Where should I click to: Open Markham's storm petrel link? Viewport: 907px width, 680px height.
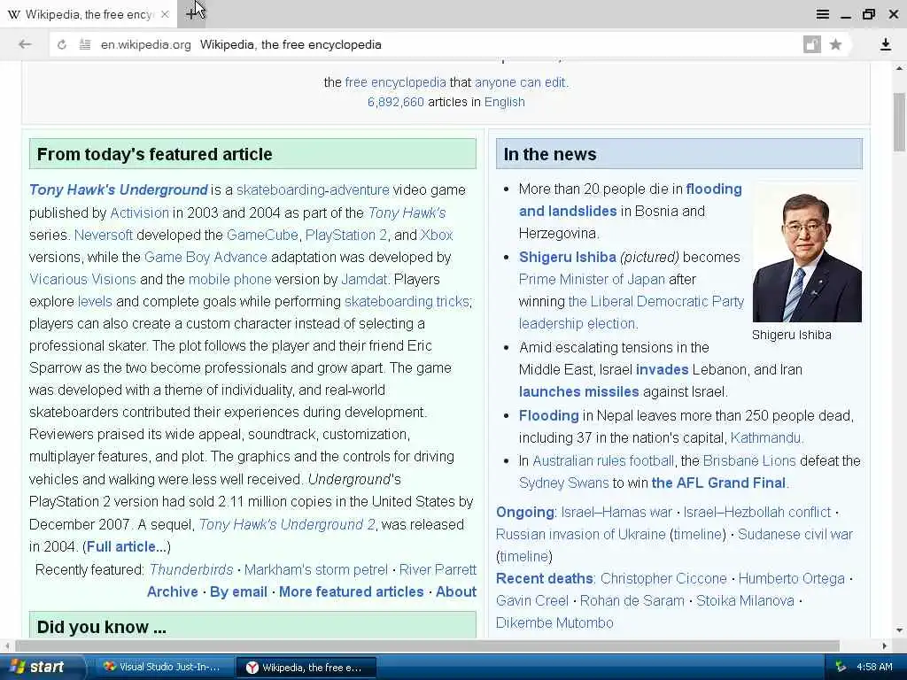(x=316, y=569)
